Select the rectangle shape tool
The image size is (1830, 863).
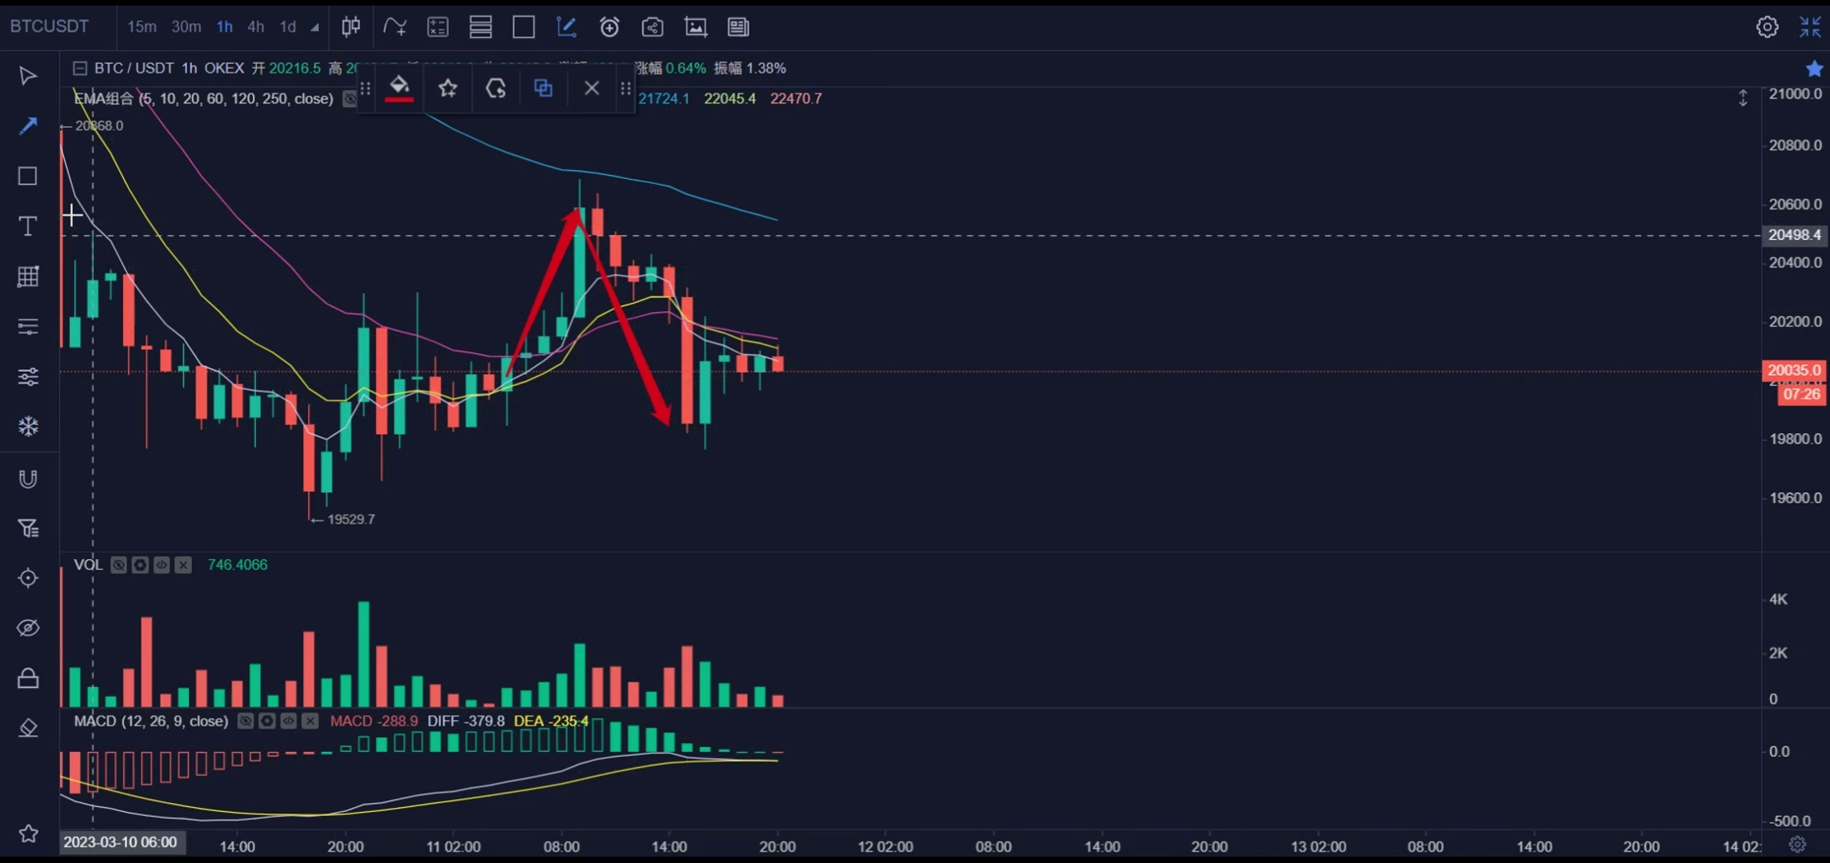28,176
